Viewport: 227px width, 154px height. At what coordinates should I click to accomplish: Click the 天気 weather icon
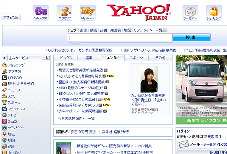[x=5, y=96]
